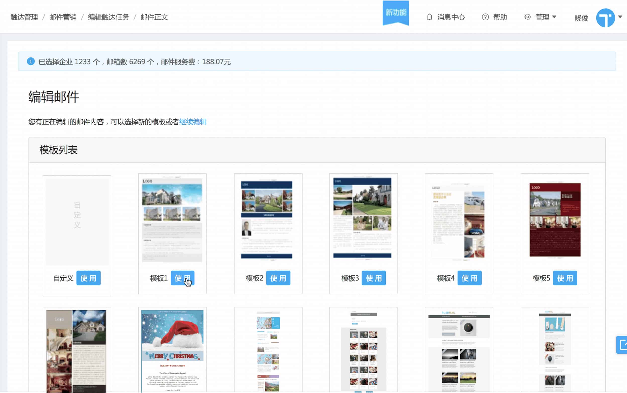Select the cherry blossom newsletter template thumbnail
This screenshot has height=393, width=627.
268,351
